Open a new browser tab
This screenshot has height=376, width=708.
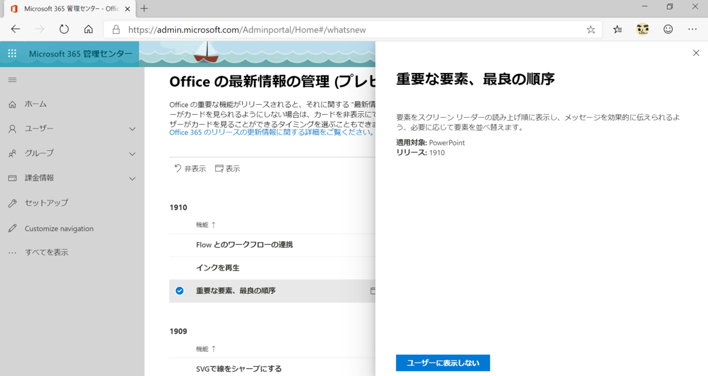(x=144, y=8)
